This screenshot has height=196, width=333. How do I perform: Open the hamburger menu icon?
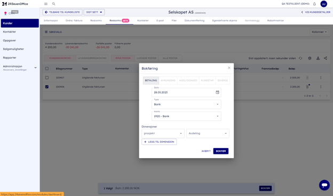46,4
